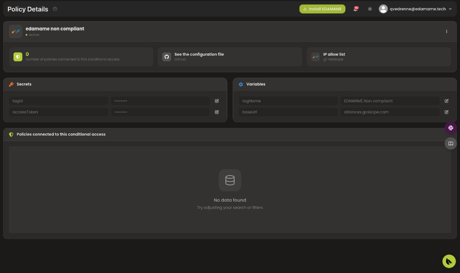Screen dimensions: 460x273
Task: Click the masked tagId value field
Action: coord(160,101)
